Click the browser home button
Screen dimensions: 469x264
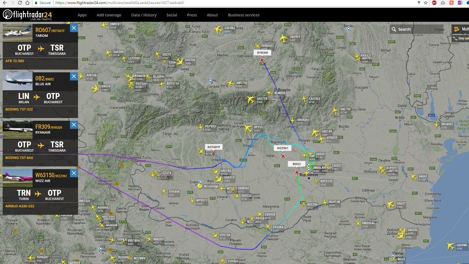27,3
